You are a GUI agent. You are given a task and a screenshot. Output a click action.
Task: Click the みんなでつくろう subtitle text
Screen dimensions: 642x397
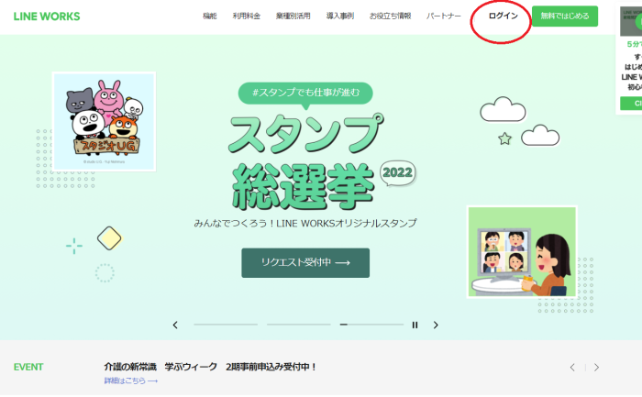305,223
